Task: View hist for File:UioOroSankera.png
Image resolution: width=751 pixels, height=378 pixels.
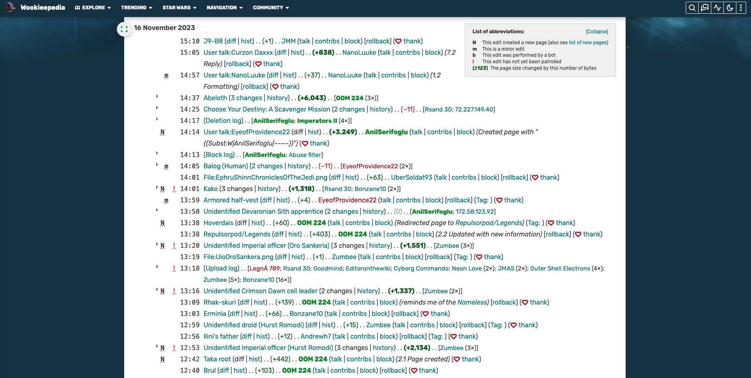Action: tap(297, 257)
